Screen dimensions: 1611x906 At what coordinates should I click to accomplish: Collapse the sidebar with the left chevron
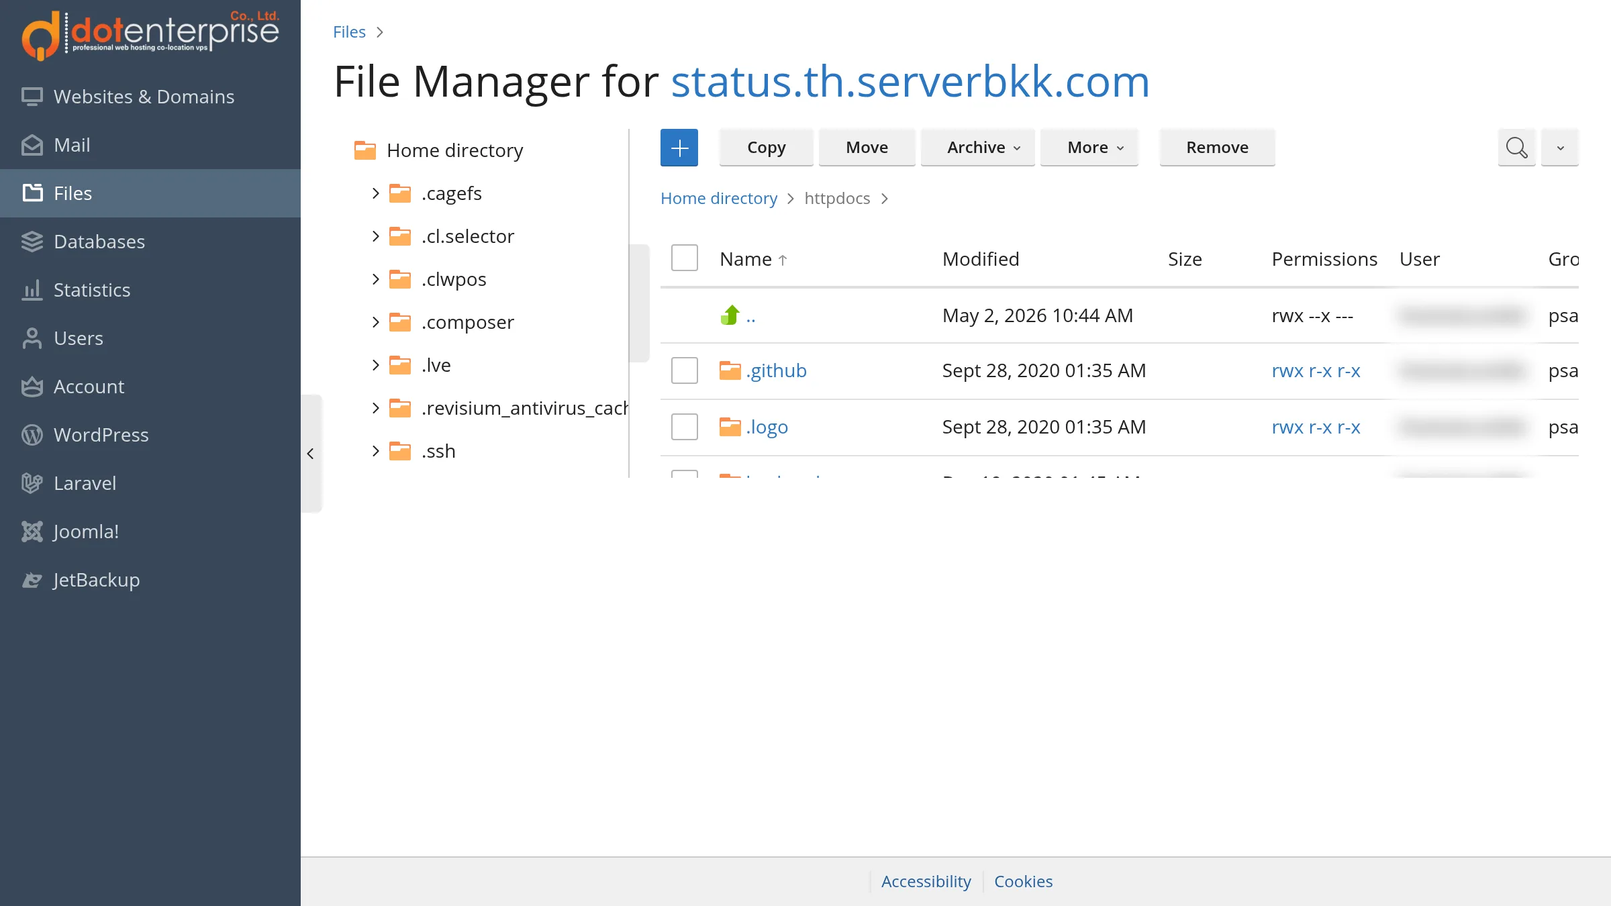click(x=311, y=454)
